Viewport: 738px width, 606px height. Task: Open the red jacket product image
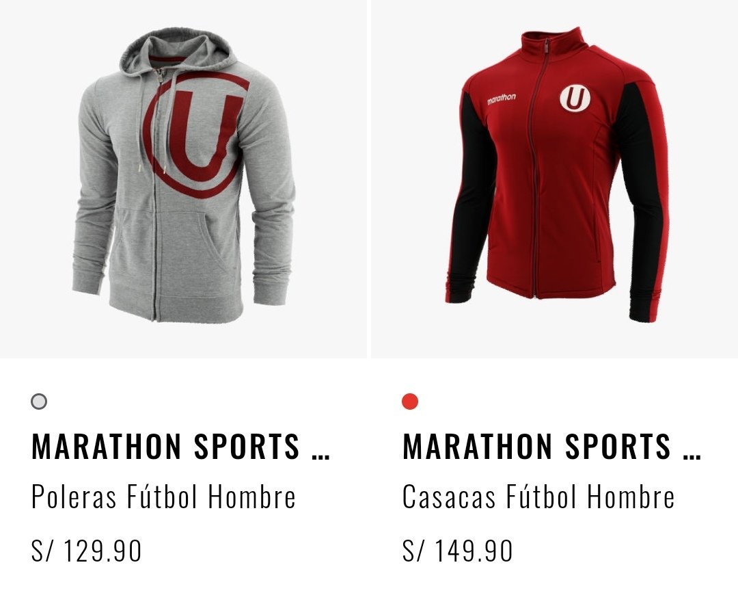554,179
